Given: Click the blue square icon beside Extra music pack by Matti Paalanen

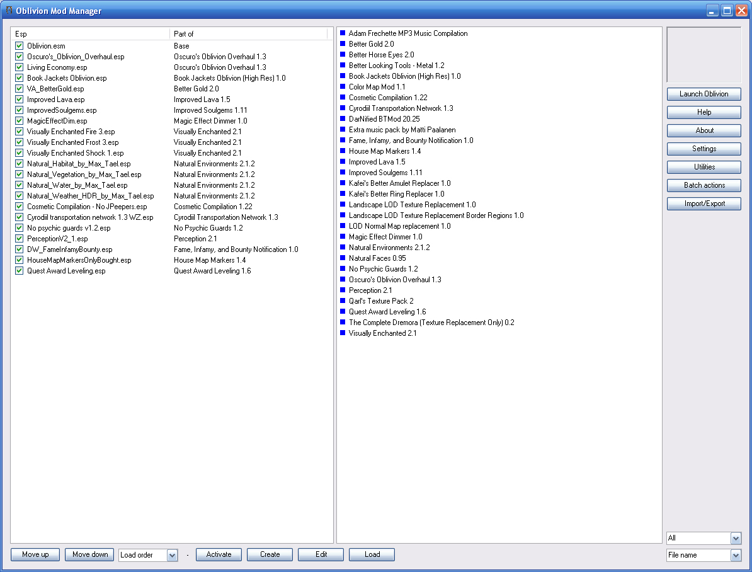Looking at the screenshot, I should [343, 130].
